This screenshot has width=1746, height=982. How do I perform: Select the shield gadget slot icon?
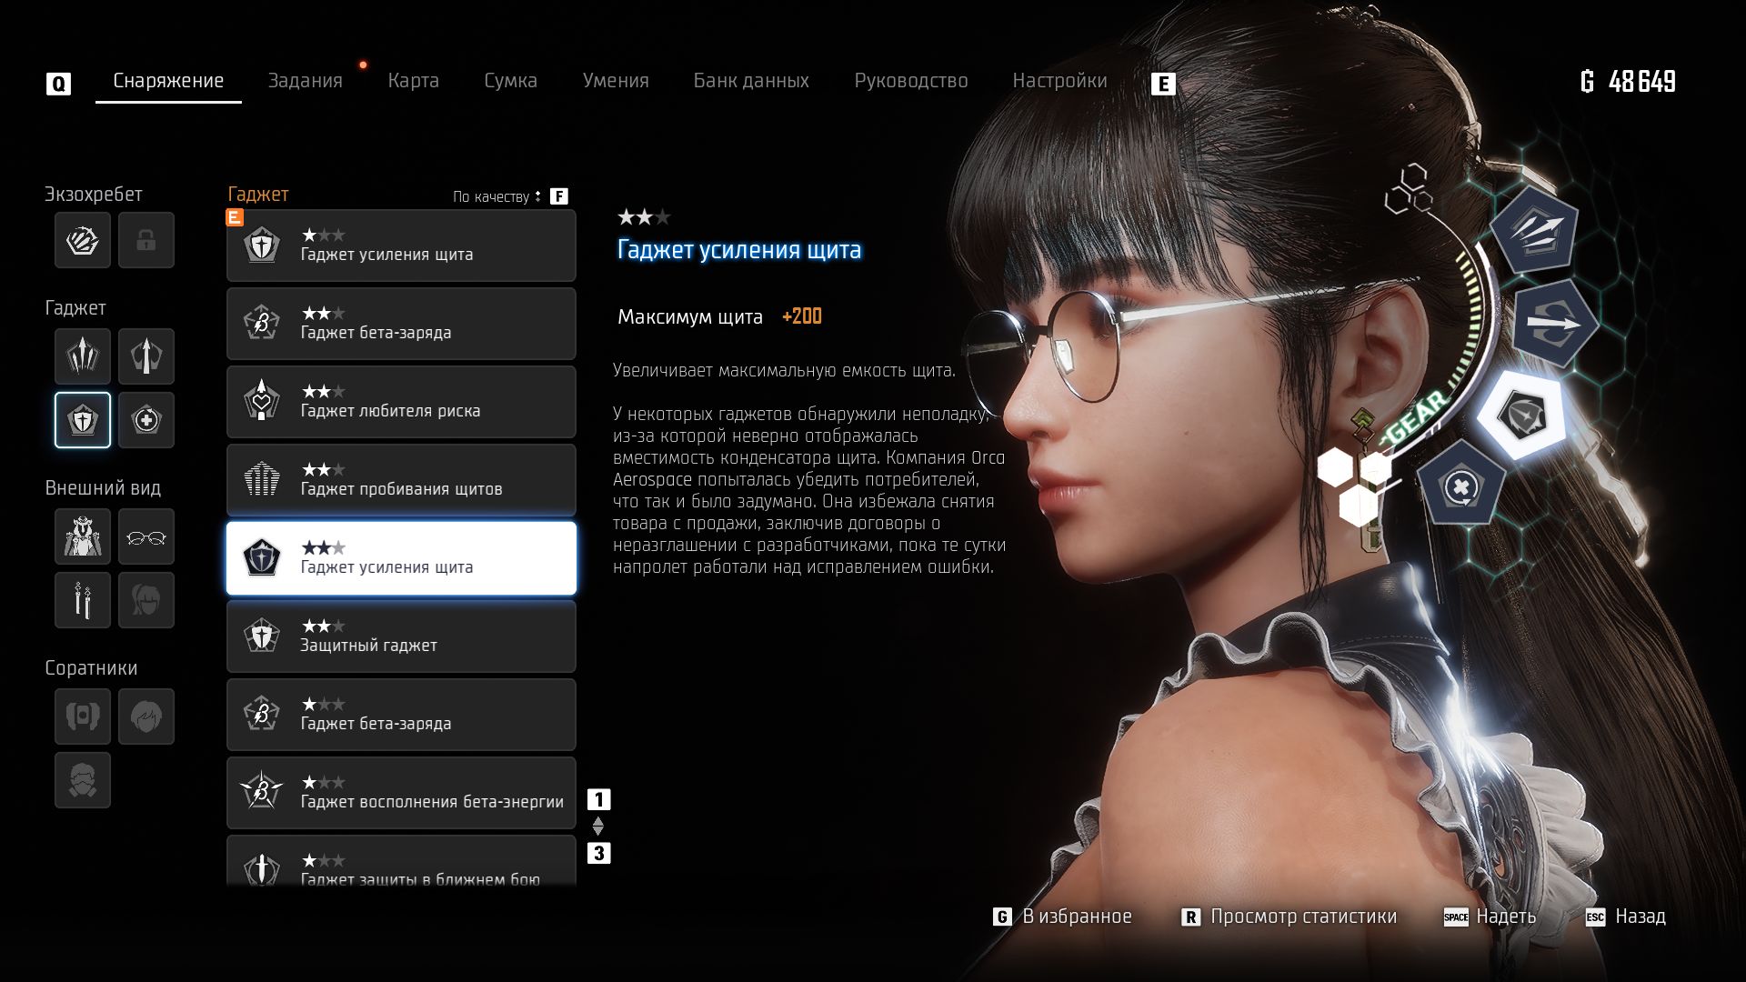[x=83, y=420]
